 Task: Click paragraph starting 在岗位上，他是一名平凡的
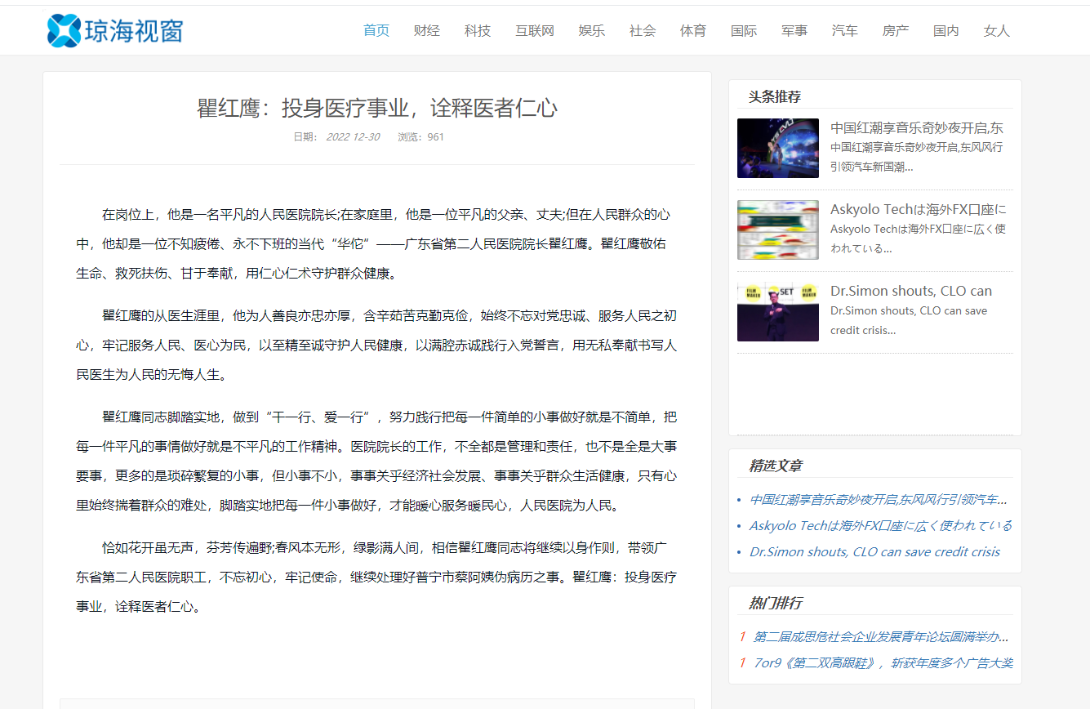tap(376, 244)
